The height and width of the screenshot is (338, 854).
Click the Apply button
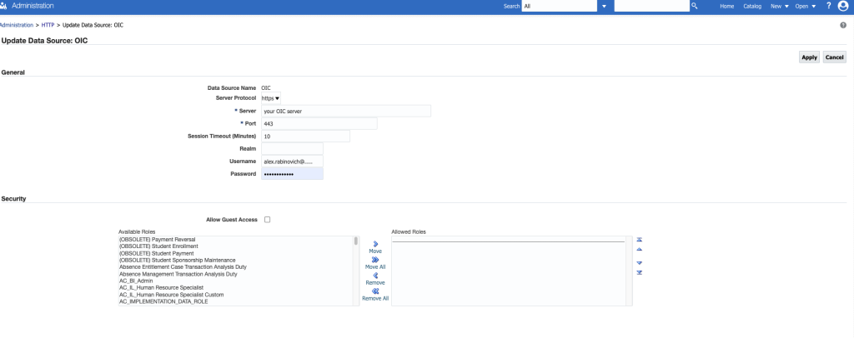coord(809,57)
